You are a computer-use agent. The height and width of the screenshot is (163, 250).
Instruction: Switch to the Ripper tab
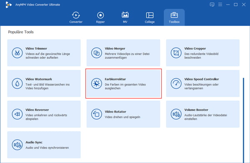[100, 18]
